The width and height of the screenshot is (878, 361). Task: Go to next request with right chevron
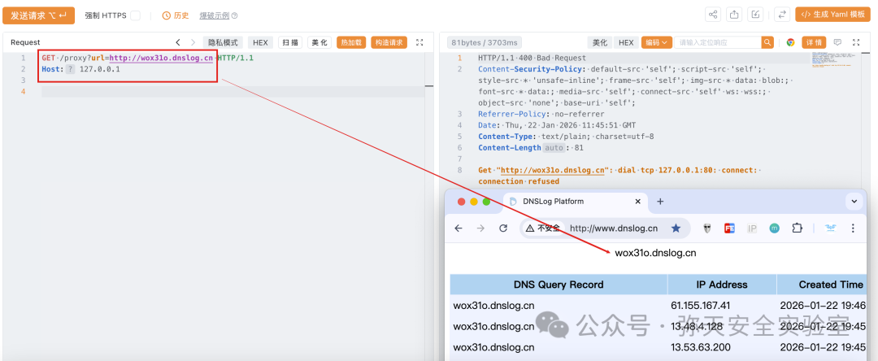pos(193,42)
